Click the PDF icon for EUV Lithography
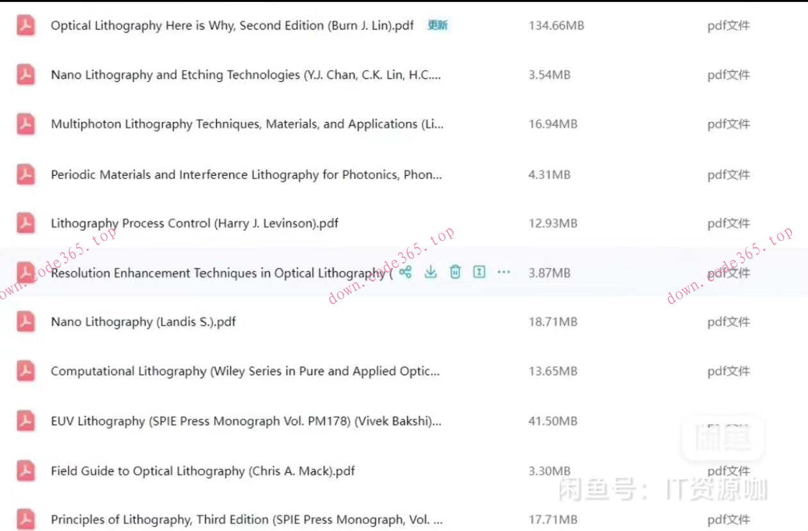 pyautogui.click(x=26, y=421)
